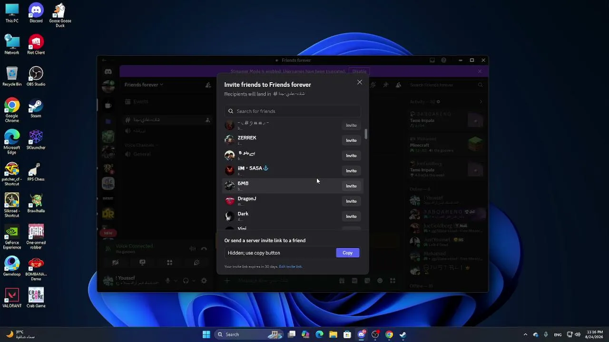Toggle the member list in Discord header

[x=398, y=85]
